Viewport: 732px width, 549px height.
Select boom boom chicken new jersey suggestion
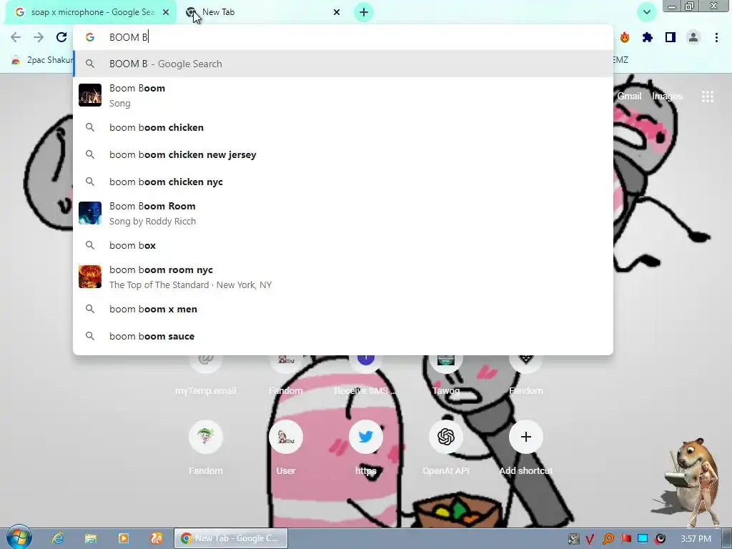[343, 154]
